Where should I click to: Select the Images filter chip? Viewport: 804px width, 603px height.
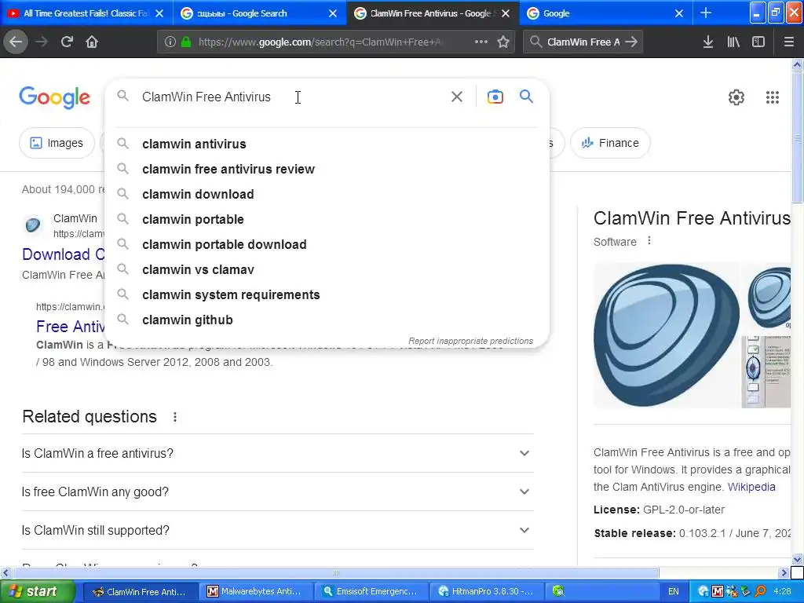tap(57, 143)
